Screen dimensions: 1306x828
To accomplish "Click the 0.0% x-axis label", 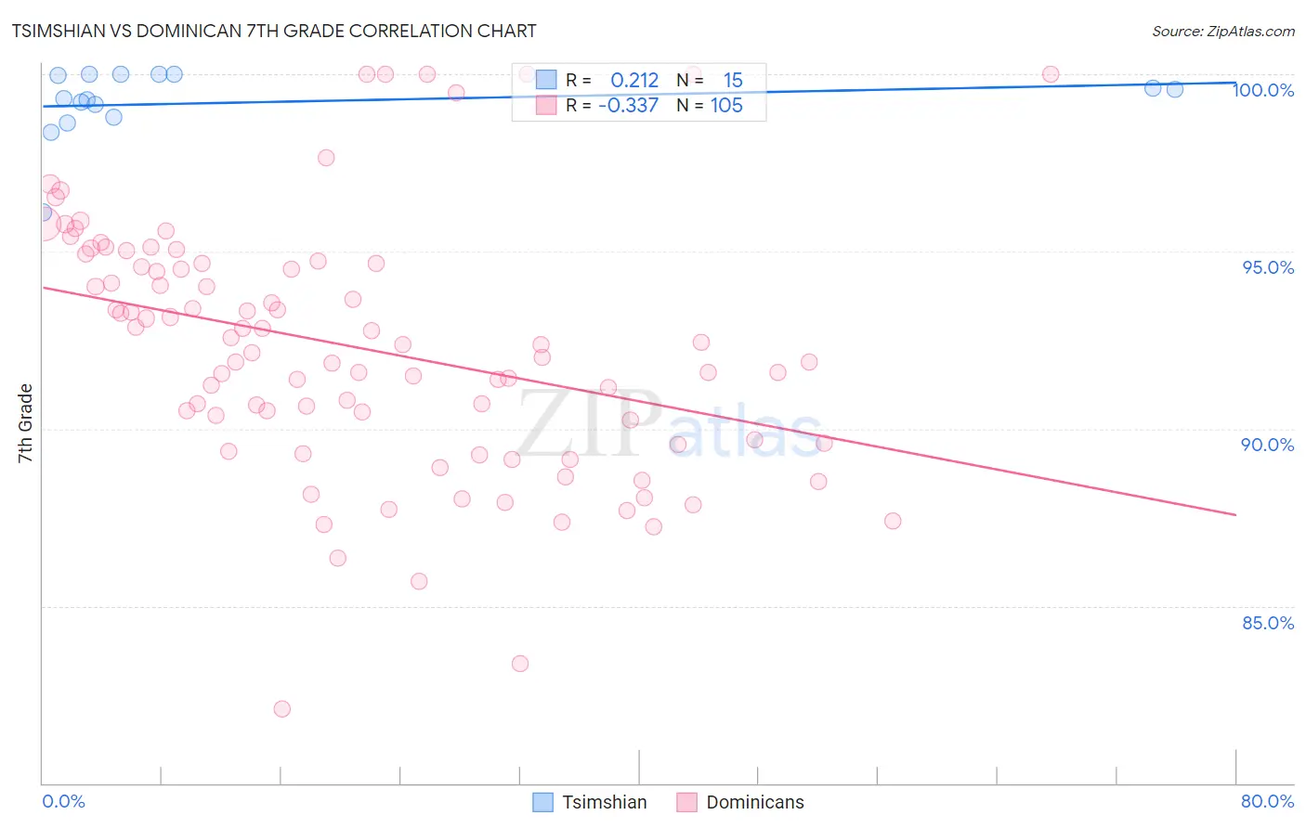I will (64, 801).
